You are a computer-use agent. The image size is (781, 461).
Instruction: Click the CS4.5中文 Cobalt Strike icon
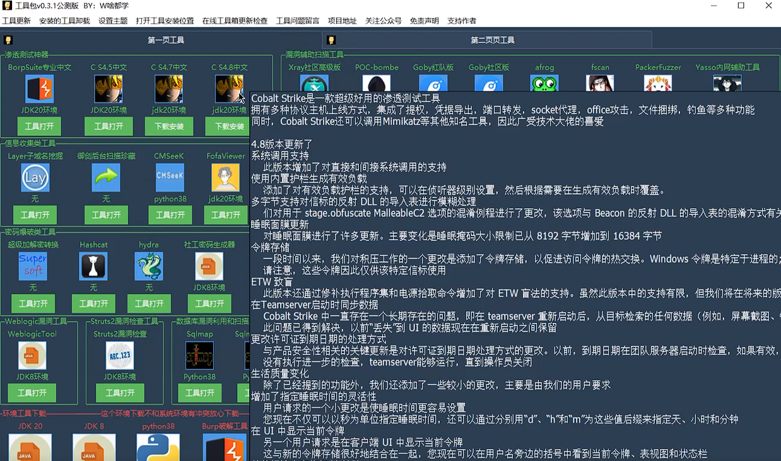(x=109, y=89)
